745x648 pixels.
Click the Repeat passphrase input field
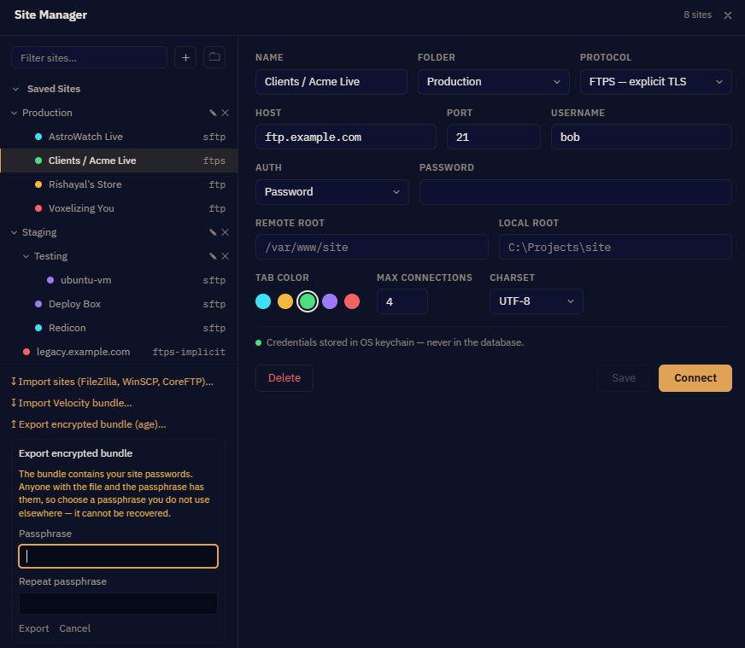pos(118,604)
